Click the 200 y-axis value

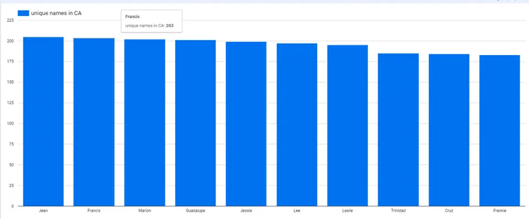(x=10, y=41)
